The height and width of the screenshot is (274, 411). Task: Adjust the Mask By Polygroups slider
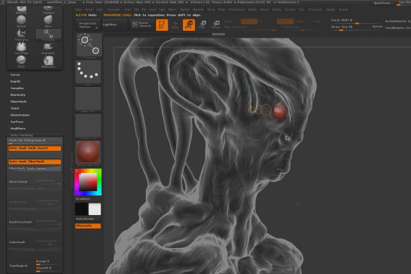tap(35, 141)
